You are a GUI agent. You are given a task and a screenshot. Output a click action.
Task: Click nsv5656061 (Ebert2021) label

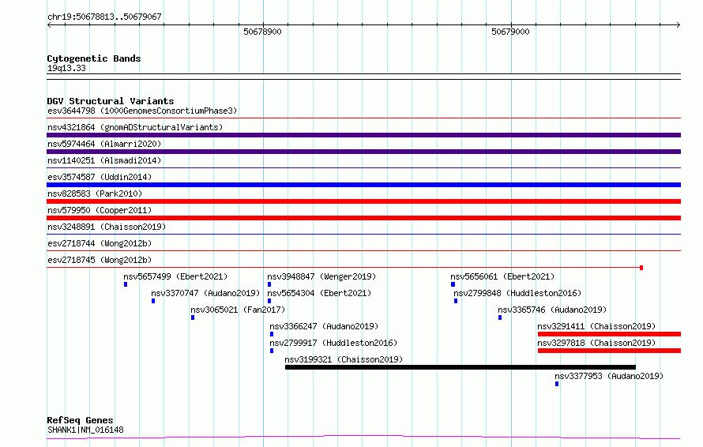coord(502,276)
